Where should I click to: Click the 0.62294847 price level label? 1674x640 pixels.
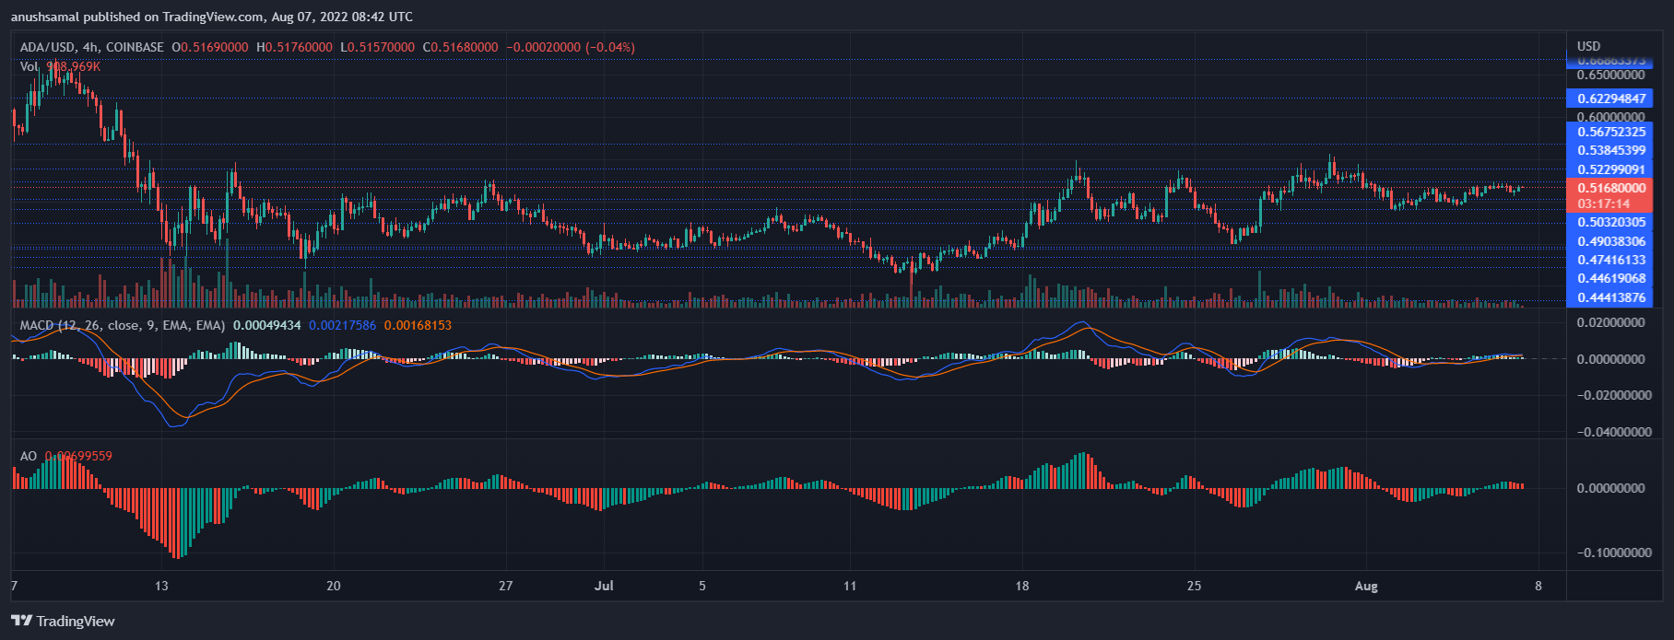tap(1610, 99)
